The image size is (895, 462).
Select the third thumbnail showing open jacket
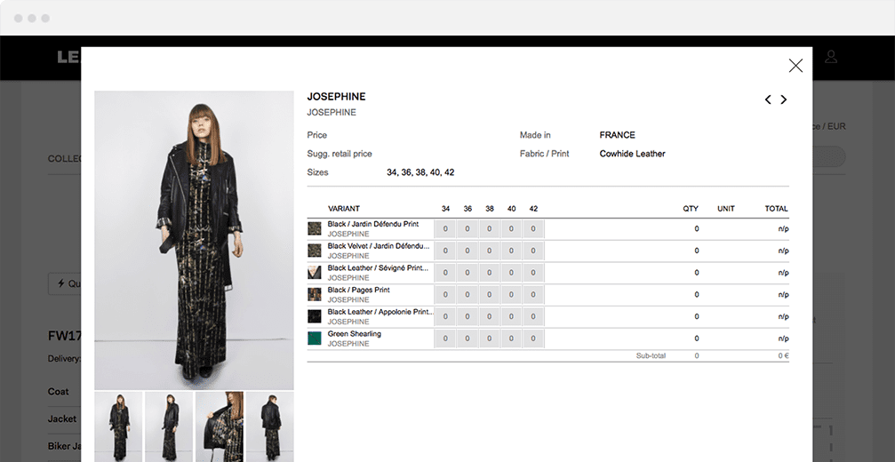coord(220,426)
